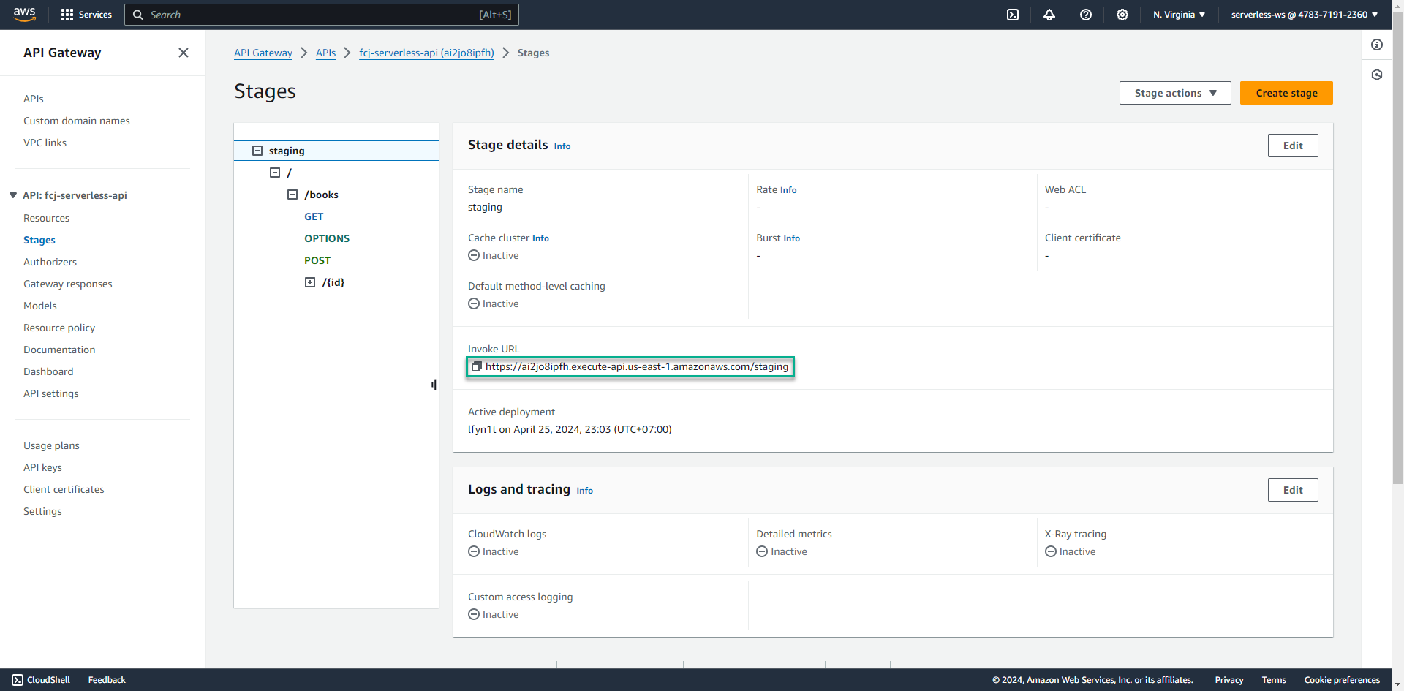The height and width of the screenshot is (691, 1404).
Task: Open Usage plans
Action: (x=51, y=445)
